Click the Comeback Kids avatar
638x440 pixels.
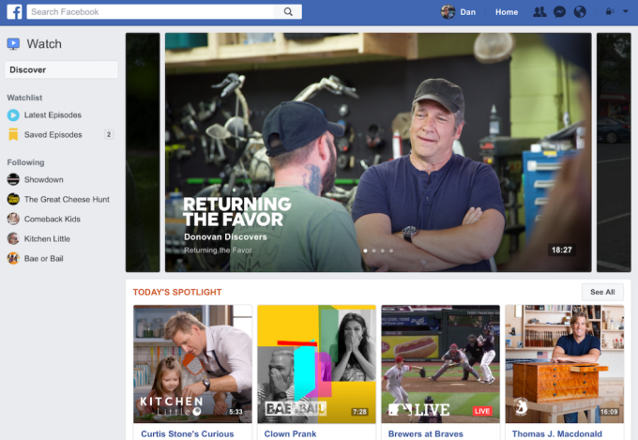coord(13,219)
